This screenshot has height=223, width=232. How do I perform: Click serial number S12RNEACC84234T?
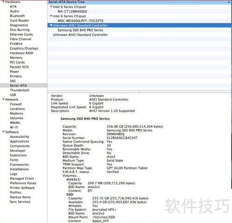(x=122, y=138)
